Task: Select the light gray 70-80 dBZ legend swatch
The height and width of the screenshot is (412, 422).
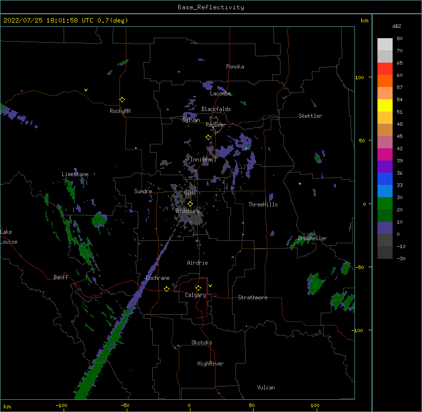Action: pos(385,45)
